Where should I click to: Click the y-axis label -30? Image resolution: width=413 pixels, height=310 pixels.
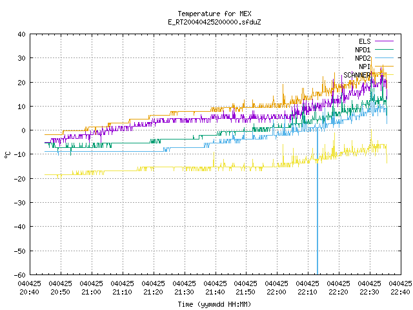click(x=20, y=203)
